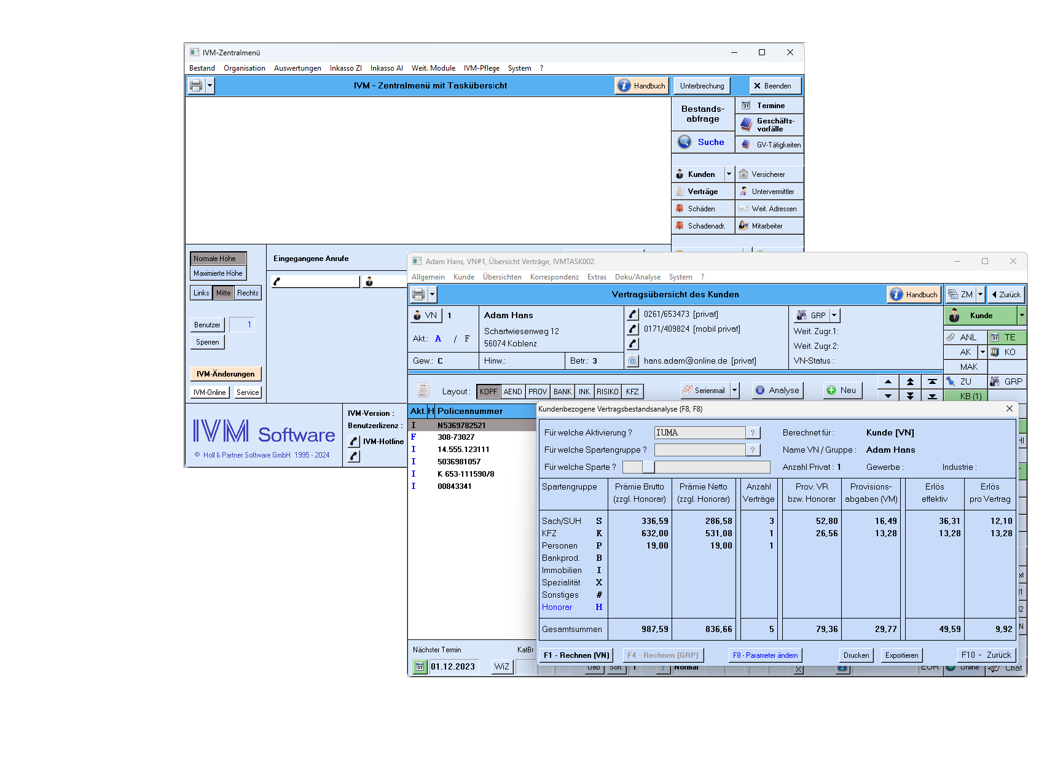Click the IVM-Änderungen button
Image resolution: width=1047 pixels, height=769 pixels.
click(x=225, y=374)
